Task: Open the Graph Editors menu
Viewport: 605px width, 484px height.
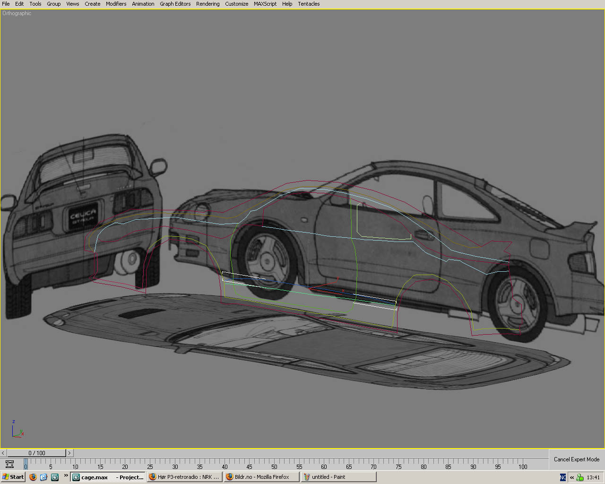Action: 175,4
